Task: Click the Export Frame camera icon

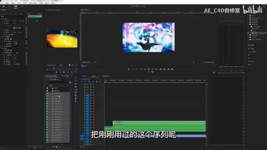Action: coord(168,69)
